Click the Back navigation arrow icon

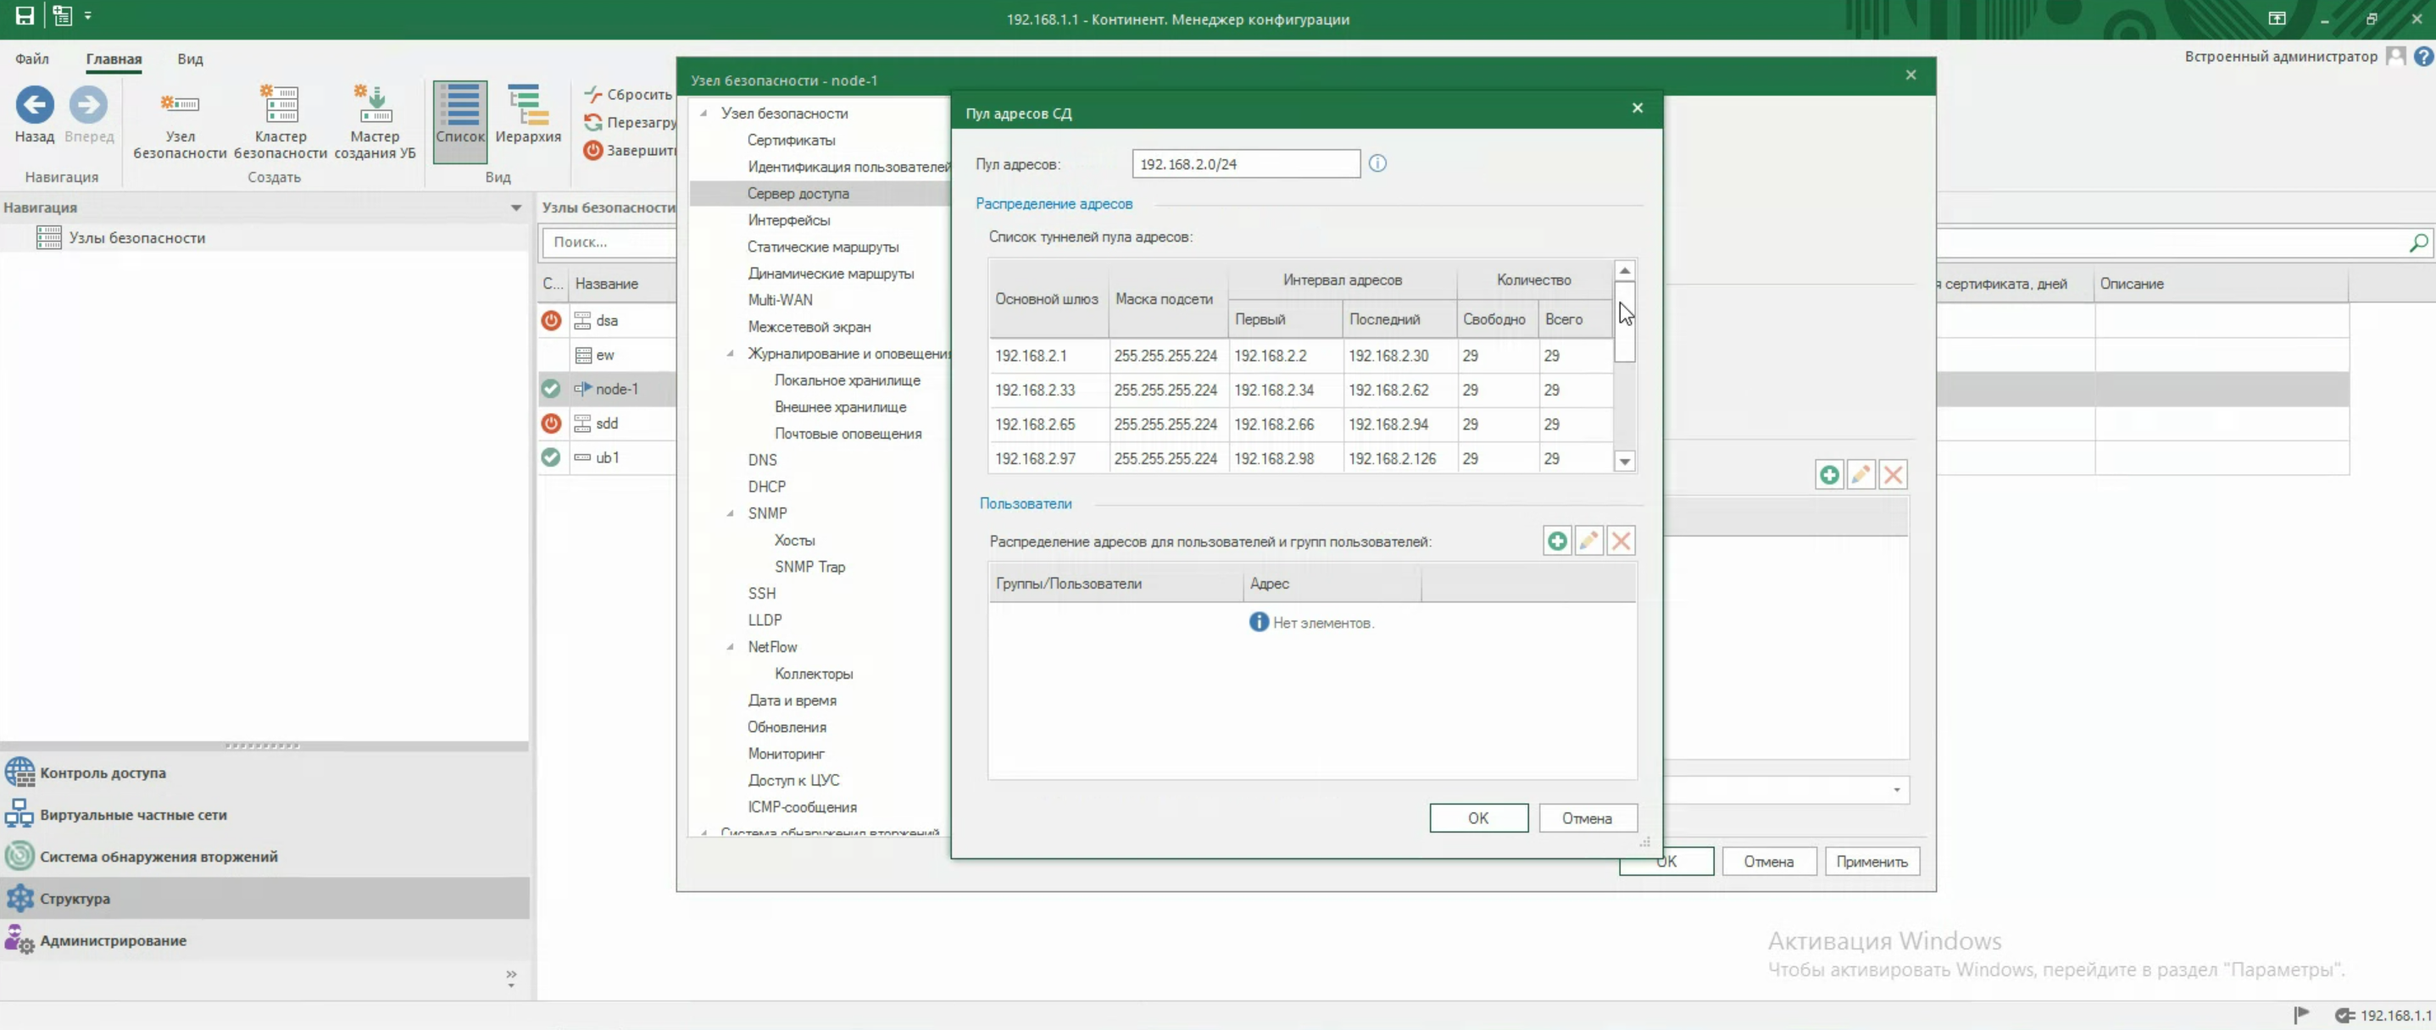[x=34, y=106]
